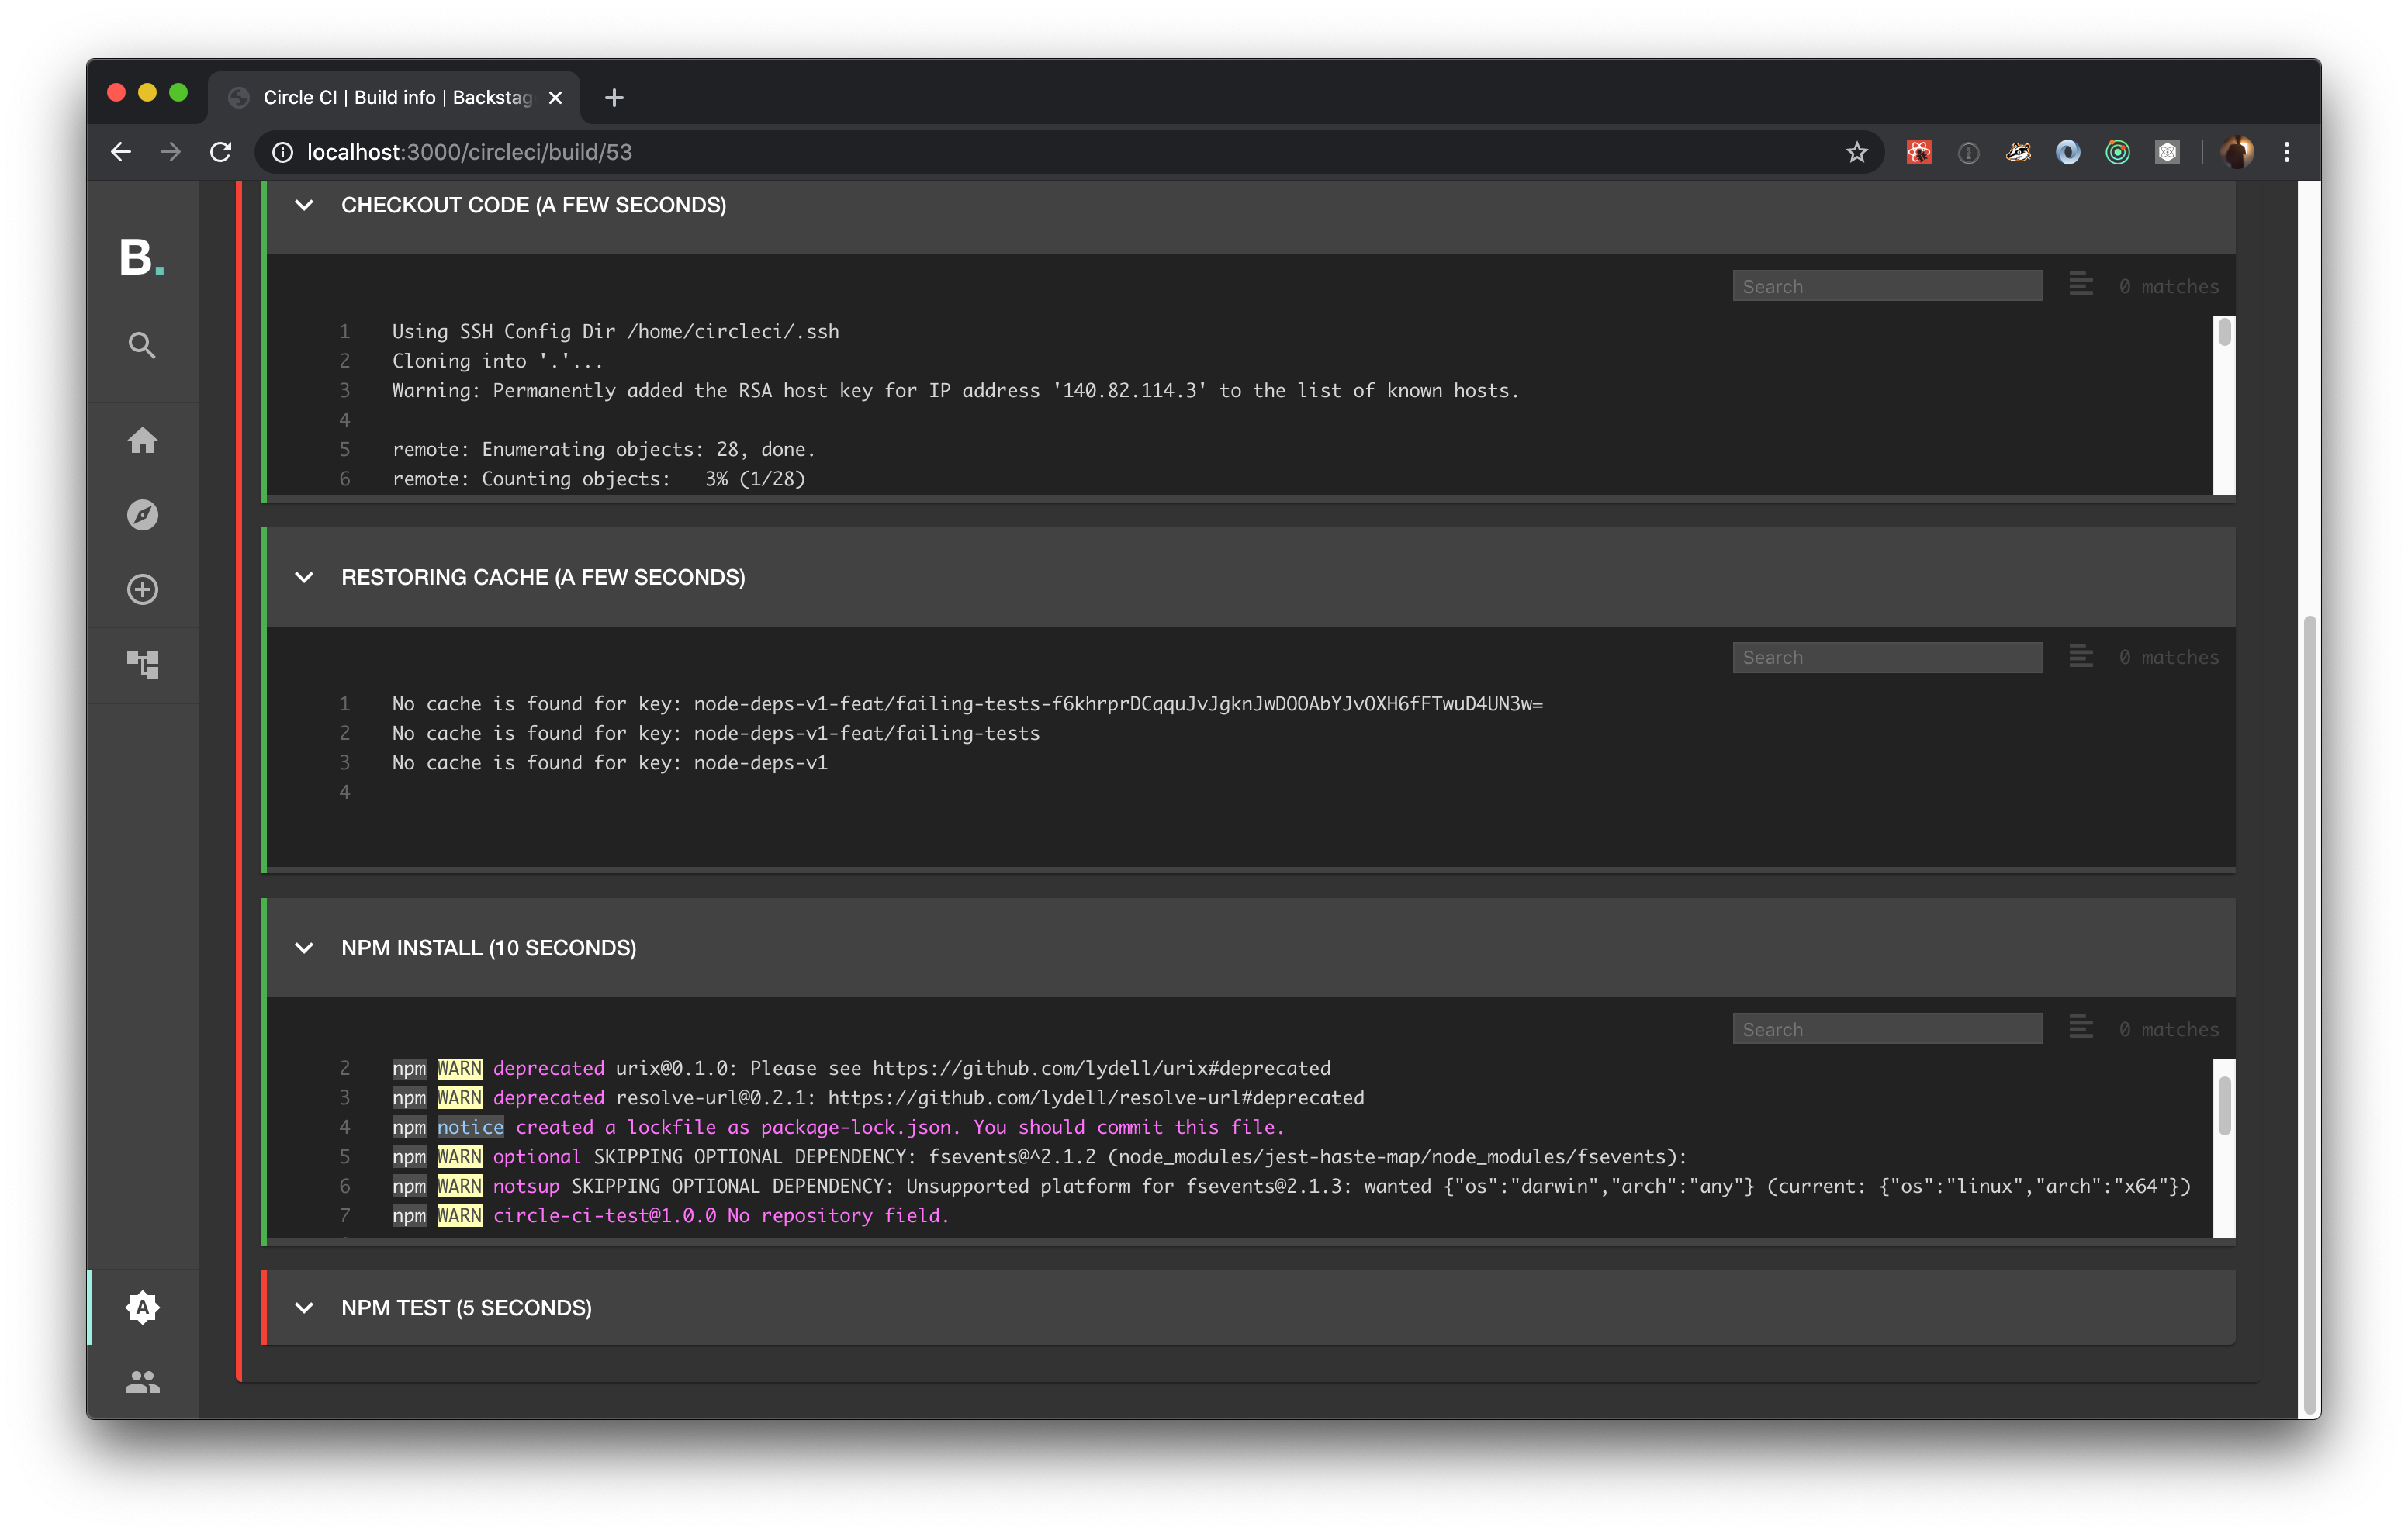Image resolution: width=2408 pixels, height=1534 pixels.
Task: Open search from the sidebar magnifier icon
Action: 142,345
